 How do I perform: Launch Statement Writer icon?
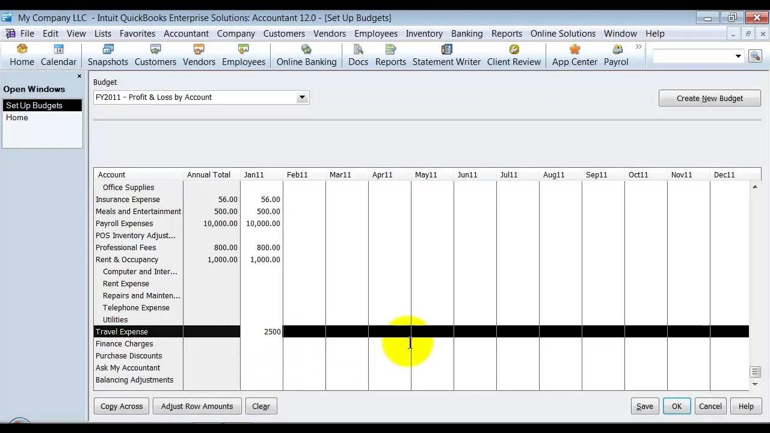click(x=446, y=55)
